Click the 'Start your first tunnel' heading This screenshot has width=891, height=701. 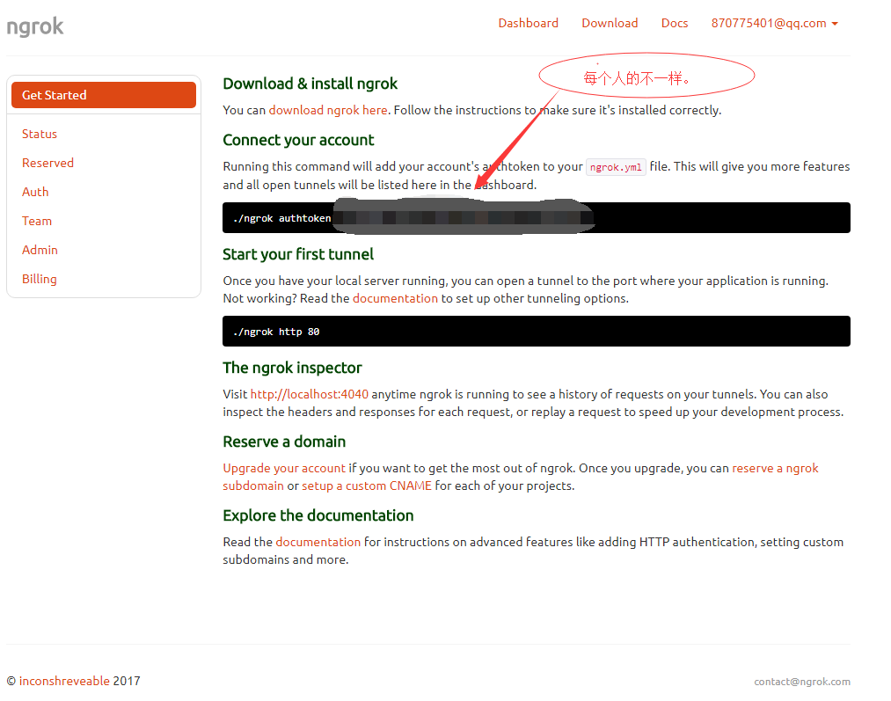[298, 254]
